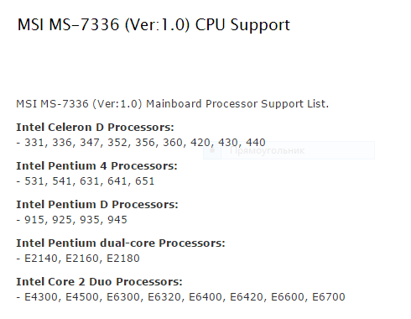This screenshot has width=411, height=319.
Task: Click Celeron D model 440
Action: (256, 143)
